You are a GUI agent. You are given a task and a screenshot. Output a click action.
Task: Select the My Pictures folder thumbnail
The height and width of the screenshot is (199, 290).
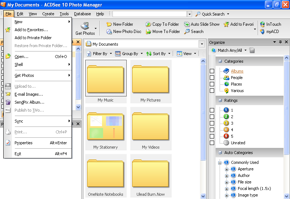pos(151,82)
